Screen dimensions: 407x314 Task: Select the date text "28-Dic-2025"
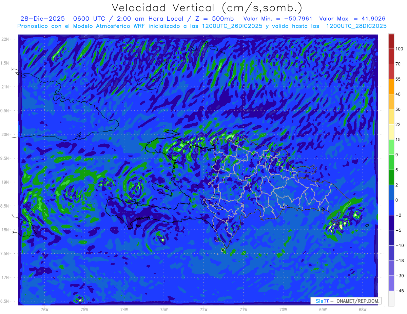click(42, 19)
